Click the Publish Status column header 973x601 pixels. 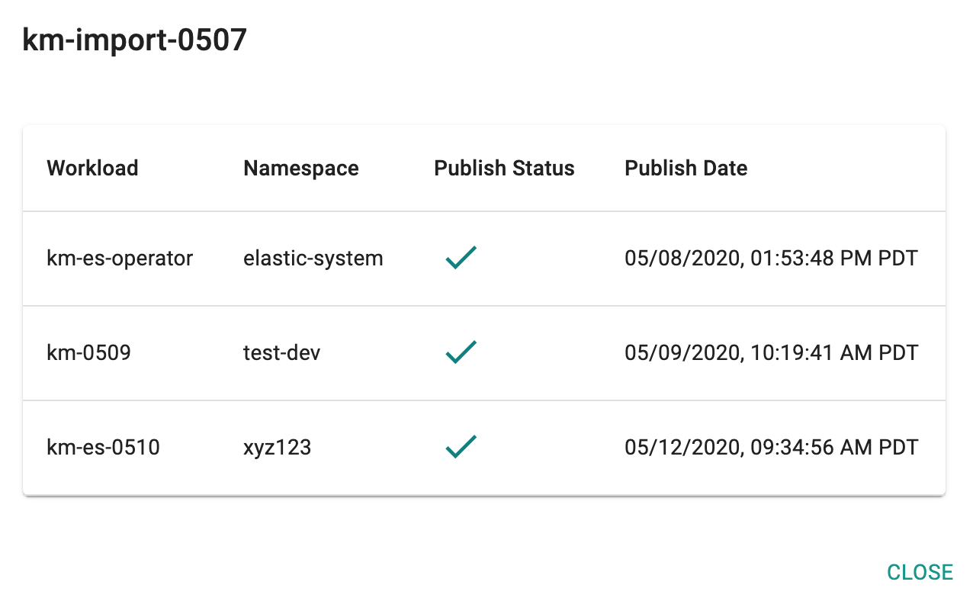tap(504, 168)
